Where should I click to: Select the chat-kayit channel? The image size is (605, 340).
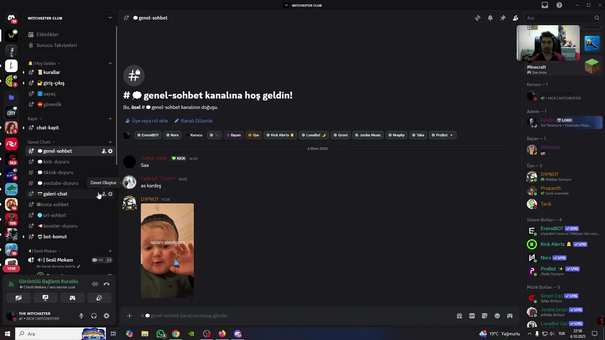coord(70,128)
